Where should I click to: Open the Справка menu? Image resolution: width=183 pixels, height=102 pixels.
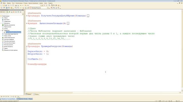tap(50, 3)
